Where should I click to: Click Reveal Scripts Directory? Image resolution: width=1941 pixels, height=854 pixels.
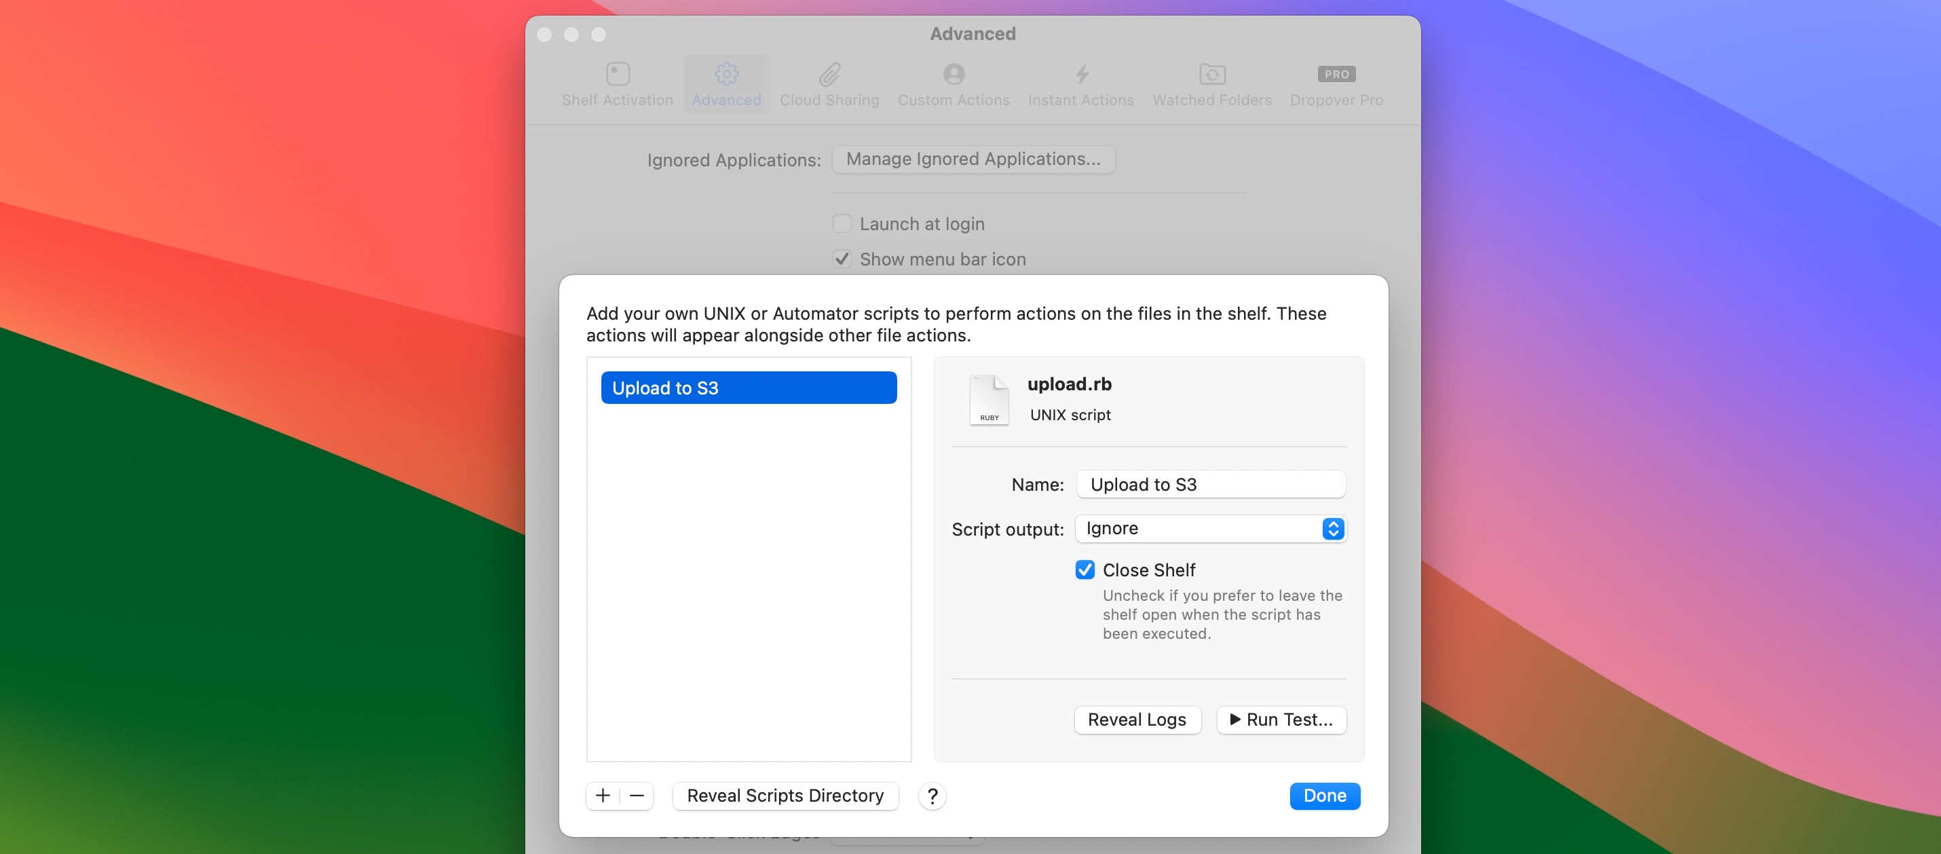pos(785,796)
